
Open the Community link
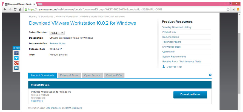tap(168, 52)
